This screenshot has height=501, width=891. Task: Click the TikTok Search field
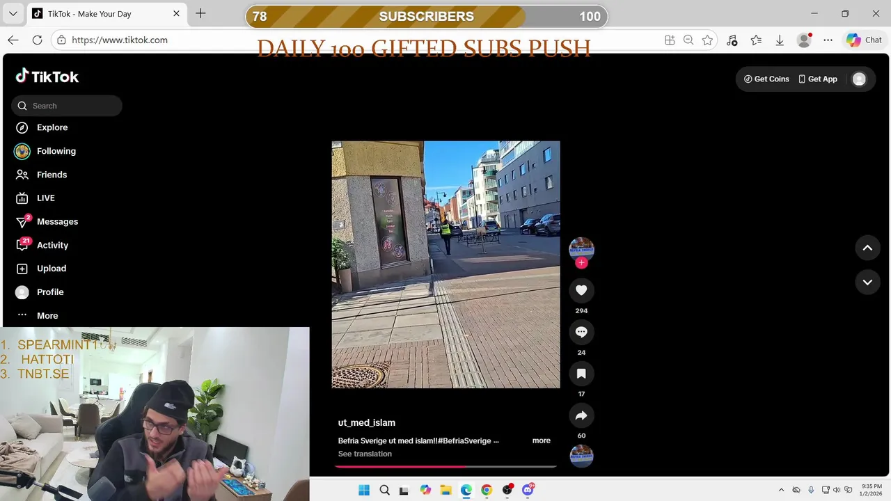point(67,106)
